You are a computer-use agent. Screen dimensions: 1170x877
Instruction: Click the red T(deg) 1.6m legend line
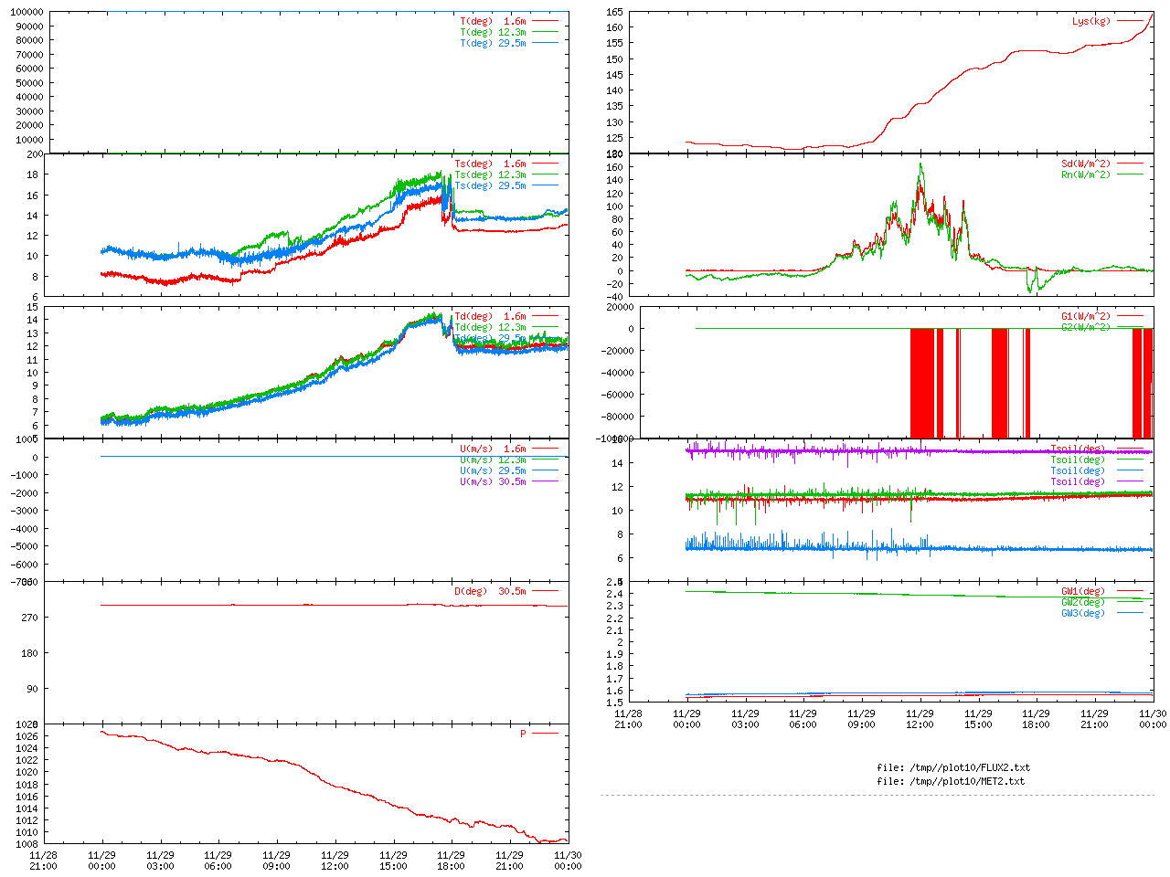545,21
